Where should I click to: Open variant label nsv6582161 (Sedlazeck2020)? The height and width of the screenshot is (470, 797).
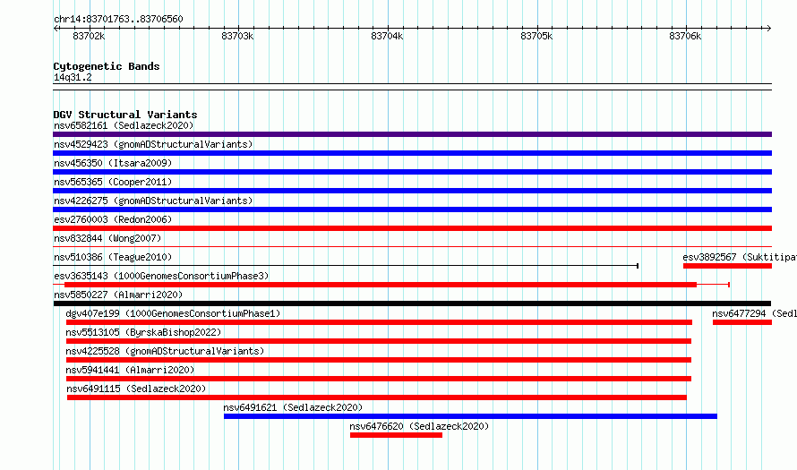[124, 125]
